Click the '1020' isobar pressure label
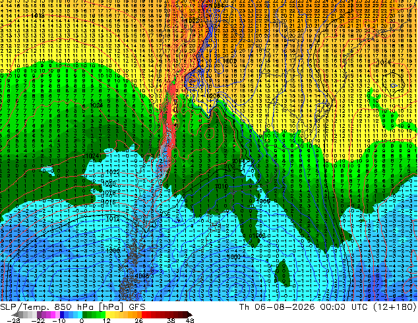The height and width of the screenshot is (323, 418). coord(109,184)
